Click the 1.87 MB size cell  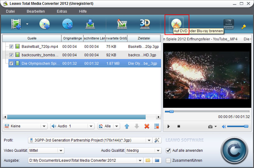pos(113,63)
